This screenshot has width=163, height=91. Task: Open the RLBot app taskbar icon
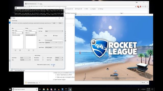pyautogui.click(x=70, y=89)
